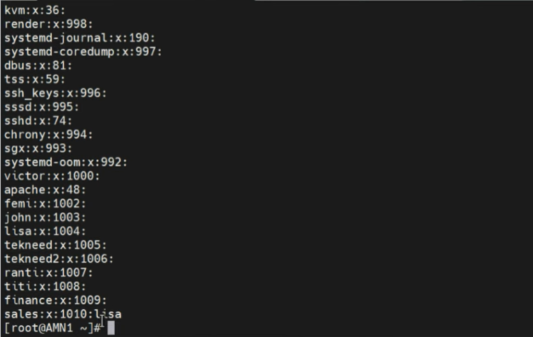
Task: Click the terminal cursor block at the prompt
Action: (111, 328)
